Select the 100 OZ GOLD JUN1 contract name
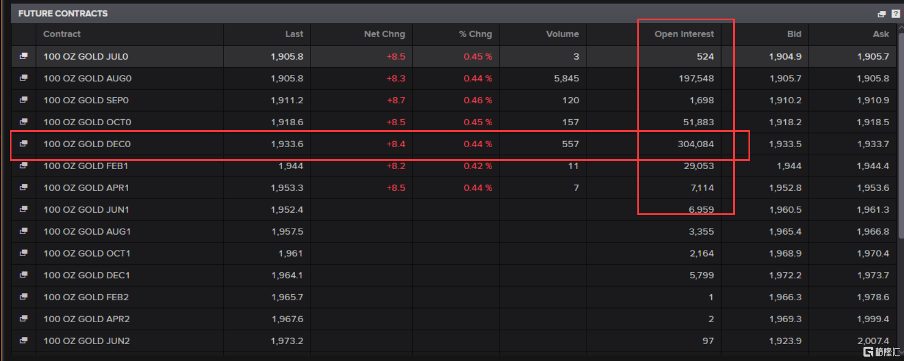The width and height of the screenshot is (904, 361). (x=86, y=209)
